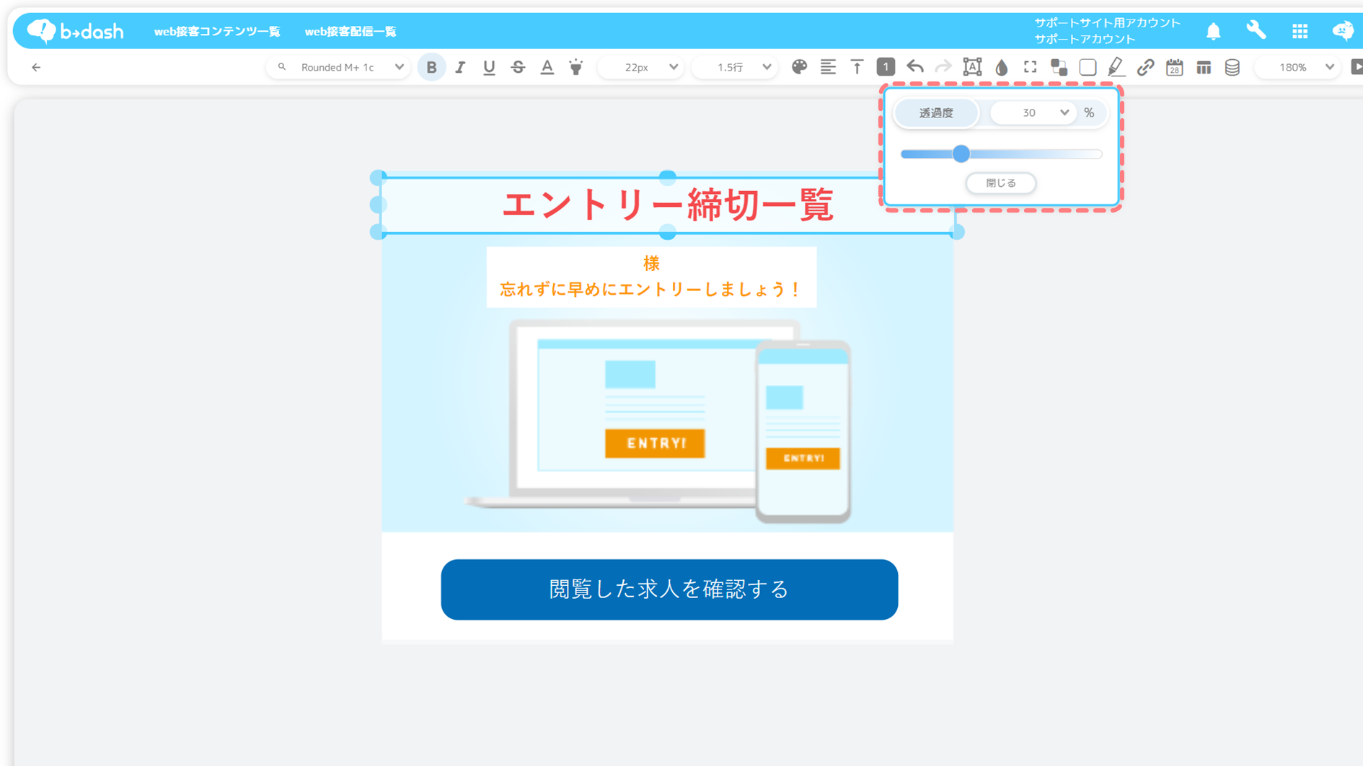
Task: Click the play preview icon
Action: [x=1357, y=67]
